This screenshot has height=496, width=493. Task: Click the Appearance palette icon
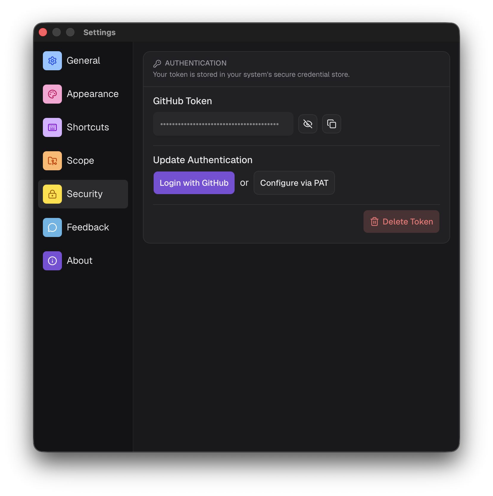pyautogui.click(x=52, y=94)
